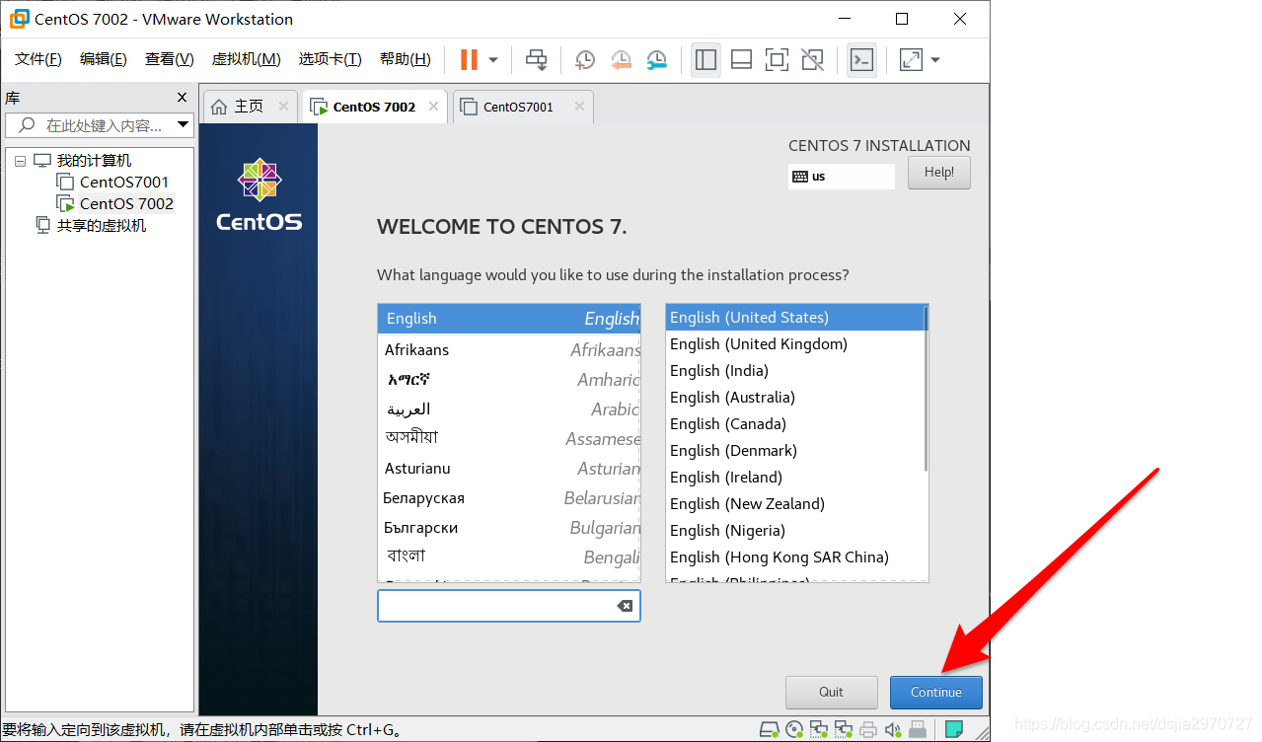Click the locale list vertical scrollbar

[x=926, y=388]
